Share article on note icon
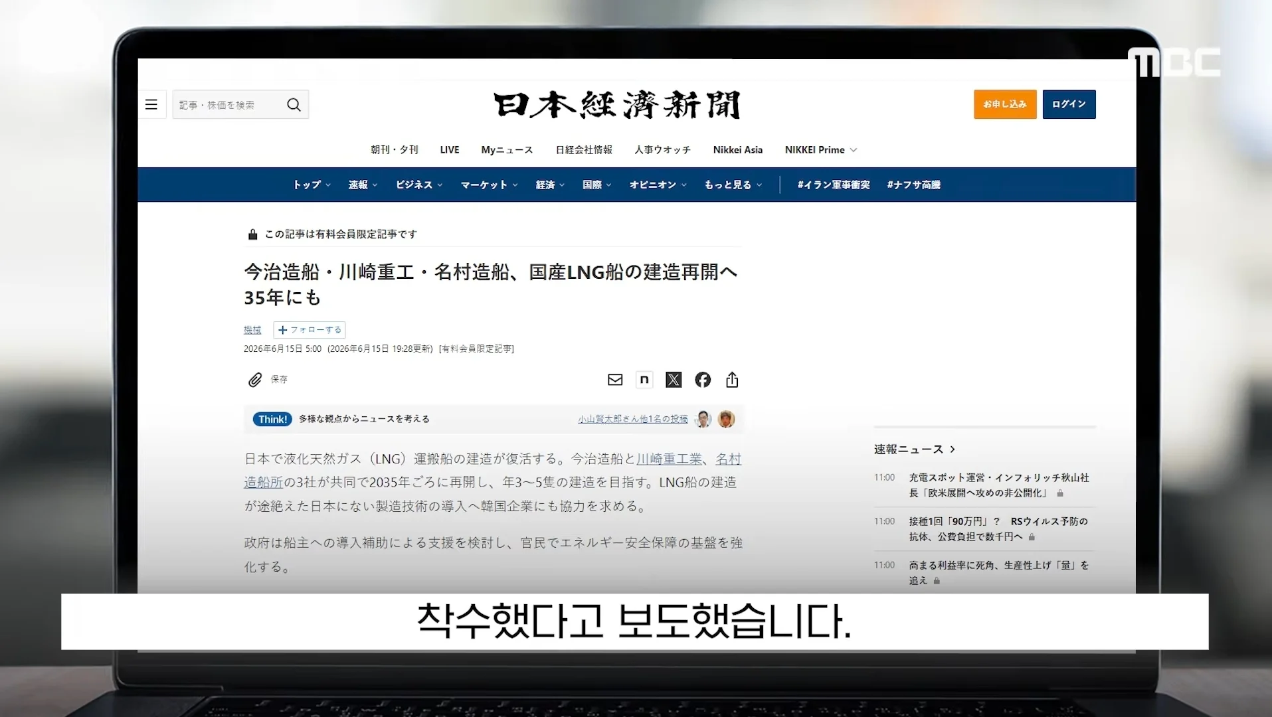This screenshot has height=717, width=1272. point(644,380)
